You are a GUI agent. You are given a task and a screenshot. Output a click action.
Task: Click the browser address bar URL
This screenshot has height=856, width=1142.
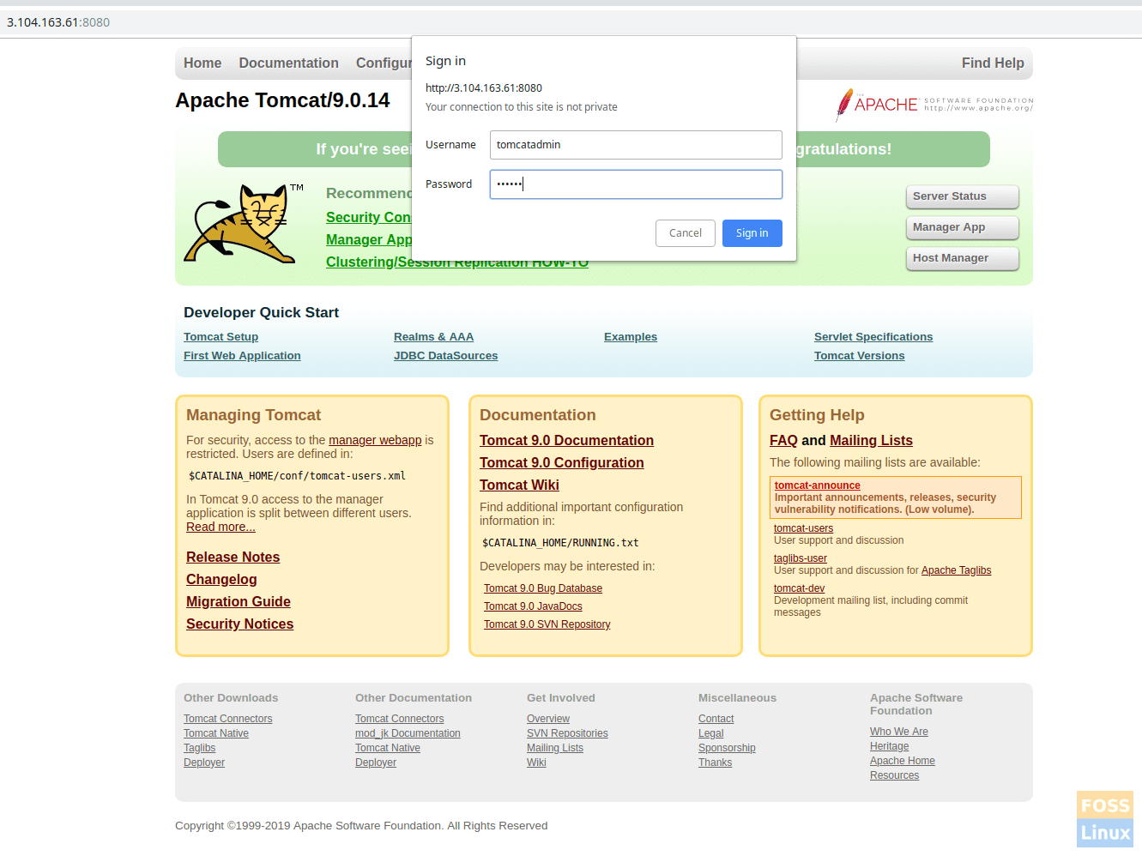58,22
